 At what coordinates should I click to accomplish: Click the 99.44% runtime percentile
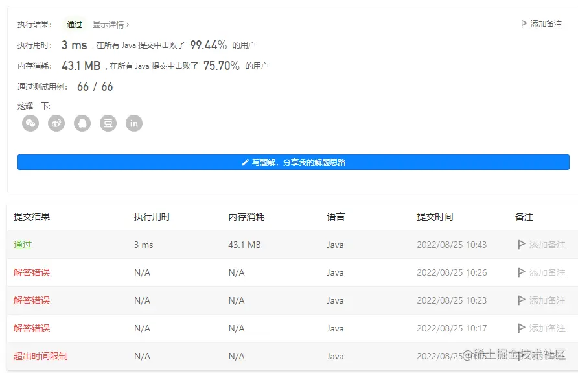coord(208,45)
